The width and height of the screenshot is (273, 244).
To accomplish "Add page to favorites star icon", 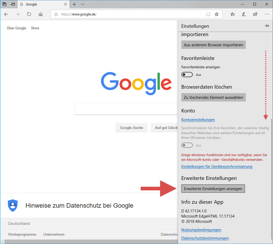I will [x=217, y=14].
